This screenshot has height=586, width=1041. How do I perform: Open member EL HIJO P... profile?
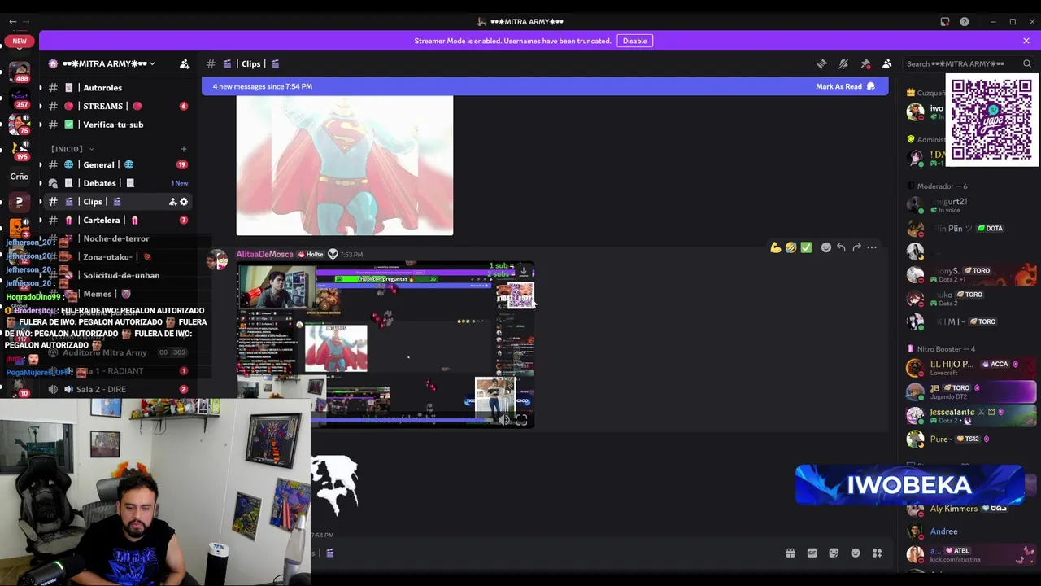[968, 368]
